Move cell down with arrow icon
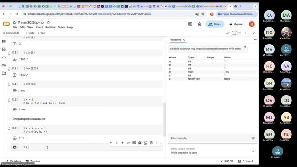297x167 pixels. click(x=116, y=143)
